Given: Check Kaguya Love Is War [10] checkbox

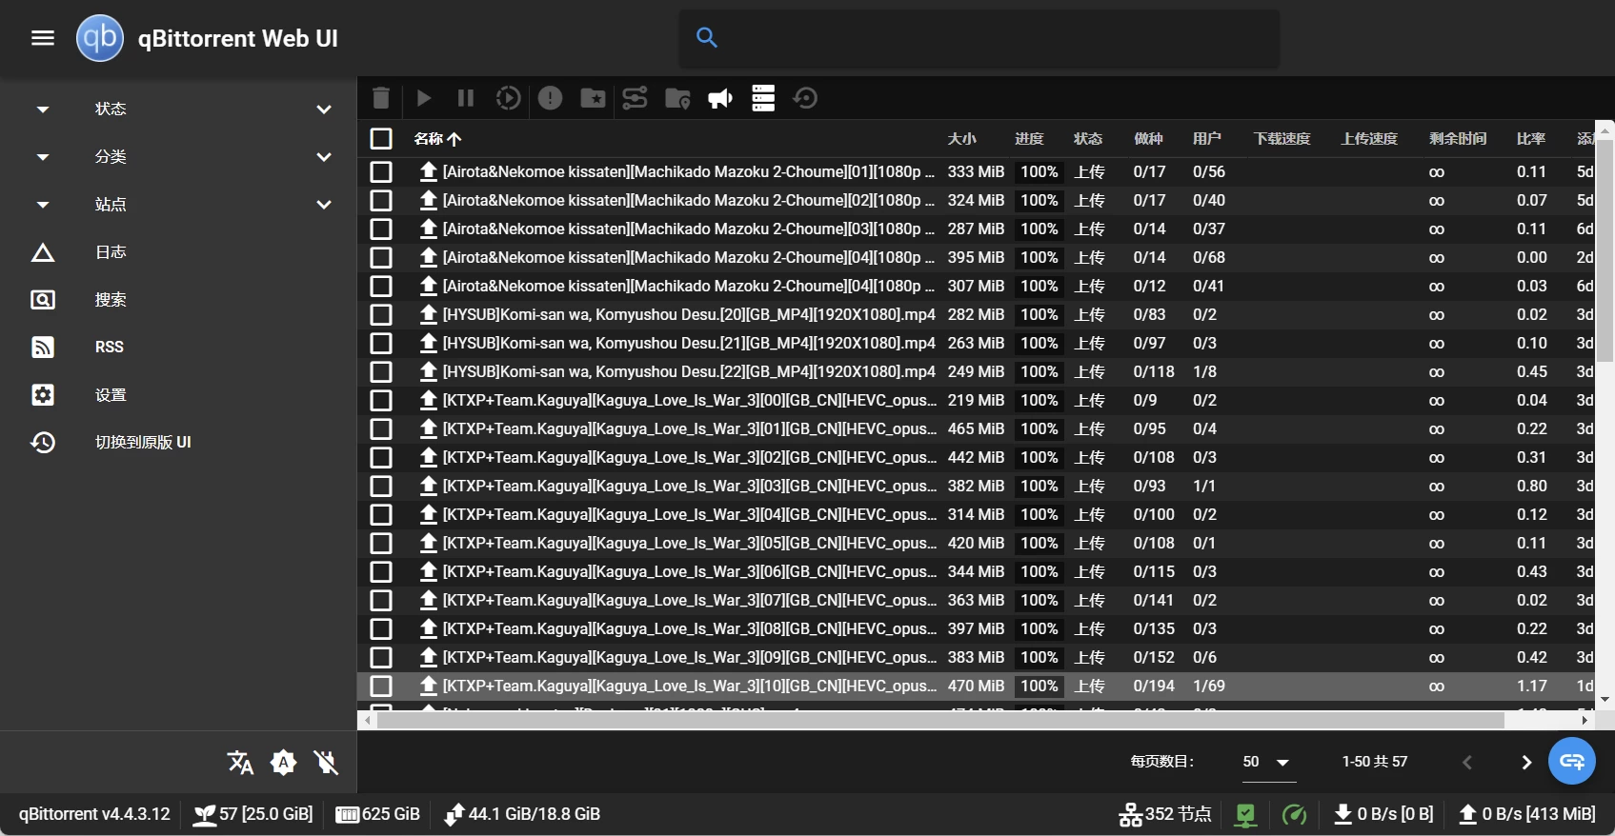Looking at the screenshot, I should click(x=381, y=687).
